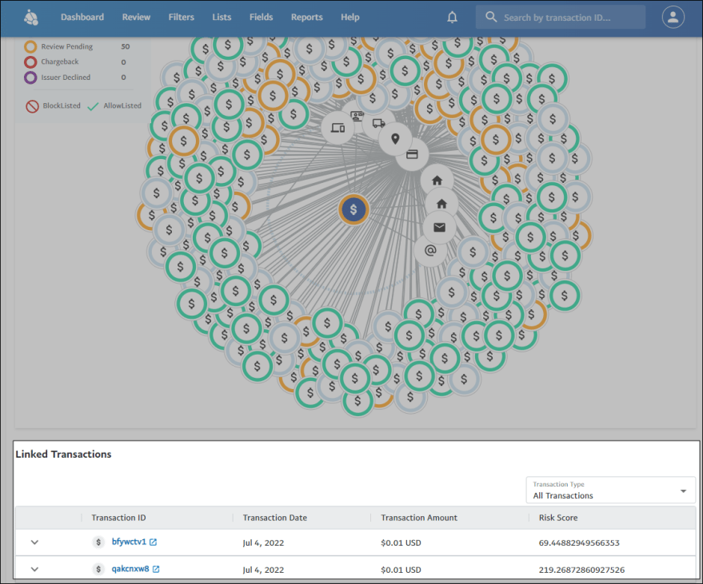Open external link icon beside bfywctv1

point(154,542)
